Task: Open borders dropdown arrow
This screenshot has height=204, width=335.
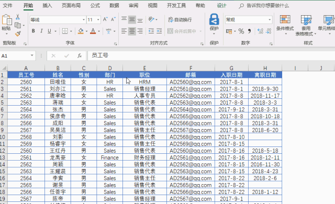Action: click(x=71, y=31)
